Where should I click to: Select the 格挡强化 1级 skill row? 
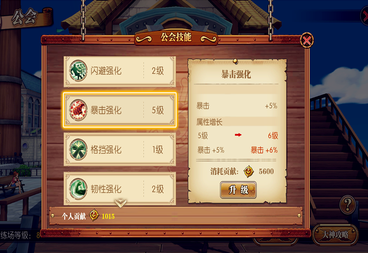(x=120, y=149)
